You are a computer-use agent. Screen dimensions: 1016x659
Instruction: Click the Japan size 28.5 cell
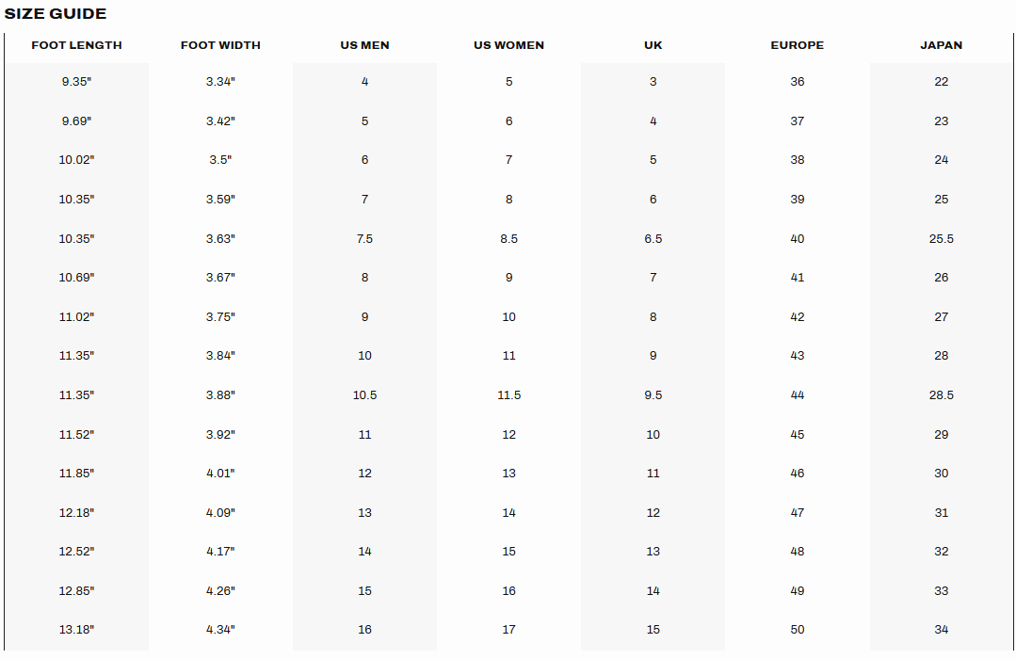point(942,395)
